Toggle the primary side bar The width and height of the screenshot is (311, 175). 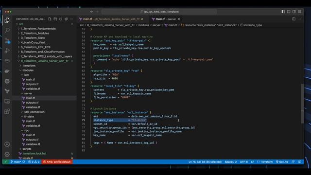point(283,12)
